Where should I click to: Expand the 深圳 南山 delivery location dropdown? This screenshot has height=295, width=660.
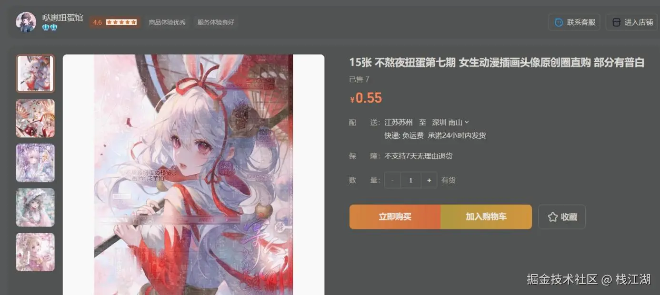pyautogui.click(x=450, y=123)
